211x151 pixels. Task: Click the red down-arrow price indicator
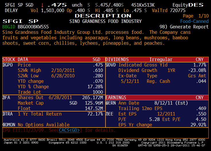click(x=42, y=5)
